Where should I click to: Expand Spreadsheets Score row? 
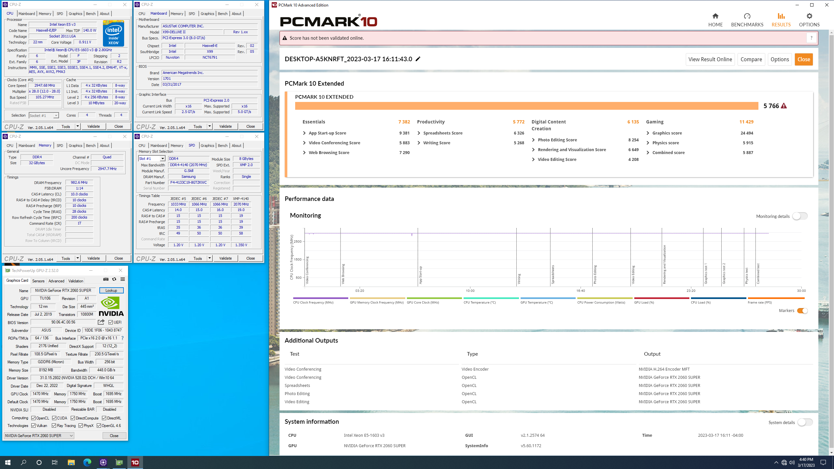click(x=419, y=133)
